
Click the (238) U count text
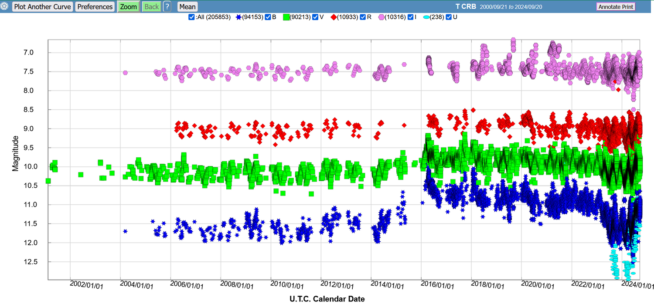[x=437, y=17]
